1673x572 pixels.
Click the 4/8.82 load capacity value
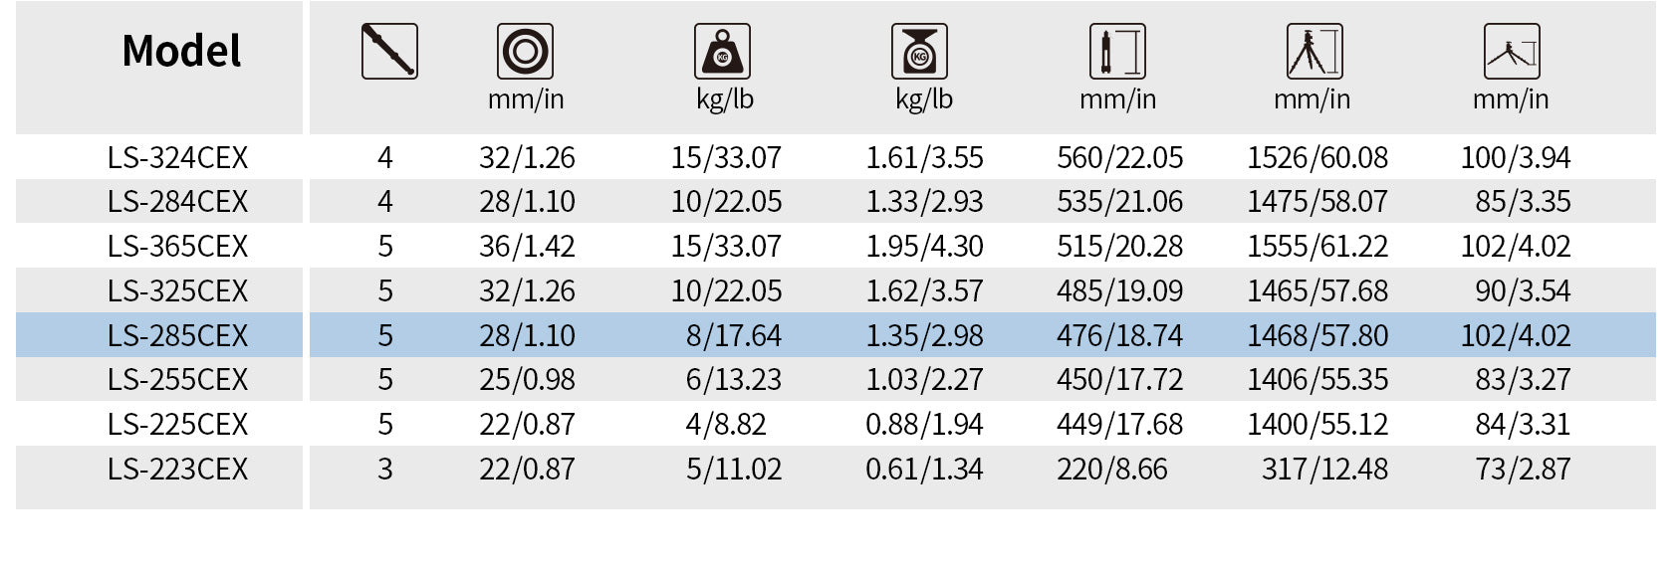tap(726, 424)
